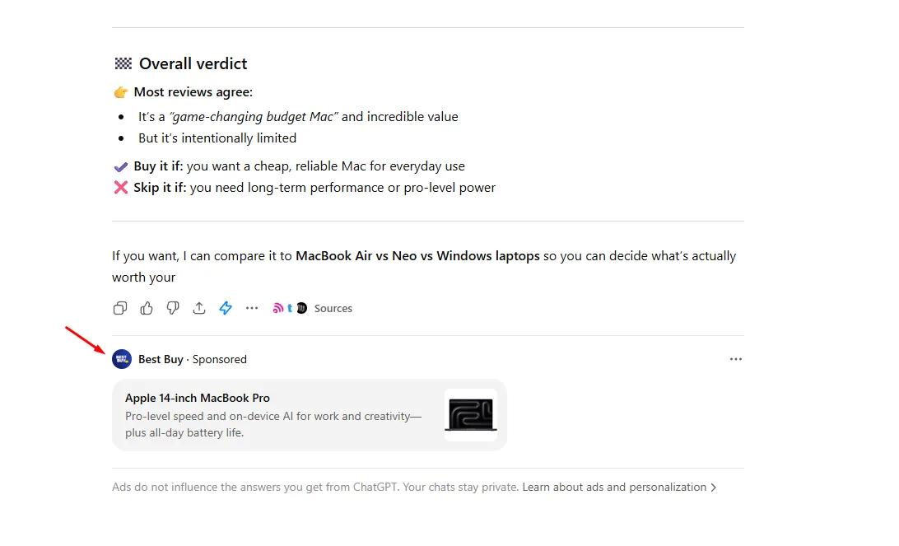The width and height of the screenshot is (899, 546).
Task: Click the chevron after ads personalization text
Action: click(x=714, y=487)
